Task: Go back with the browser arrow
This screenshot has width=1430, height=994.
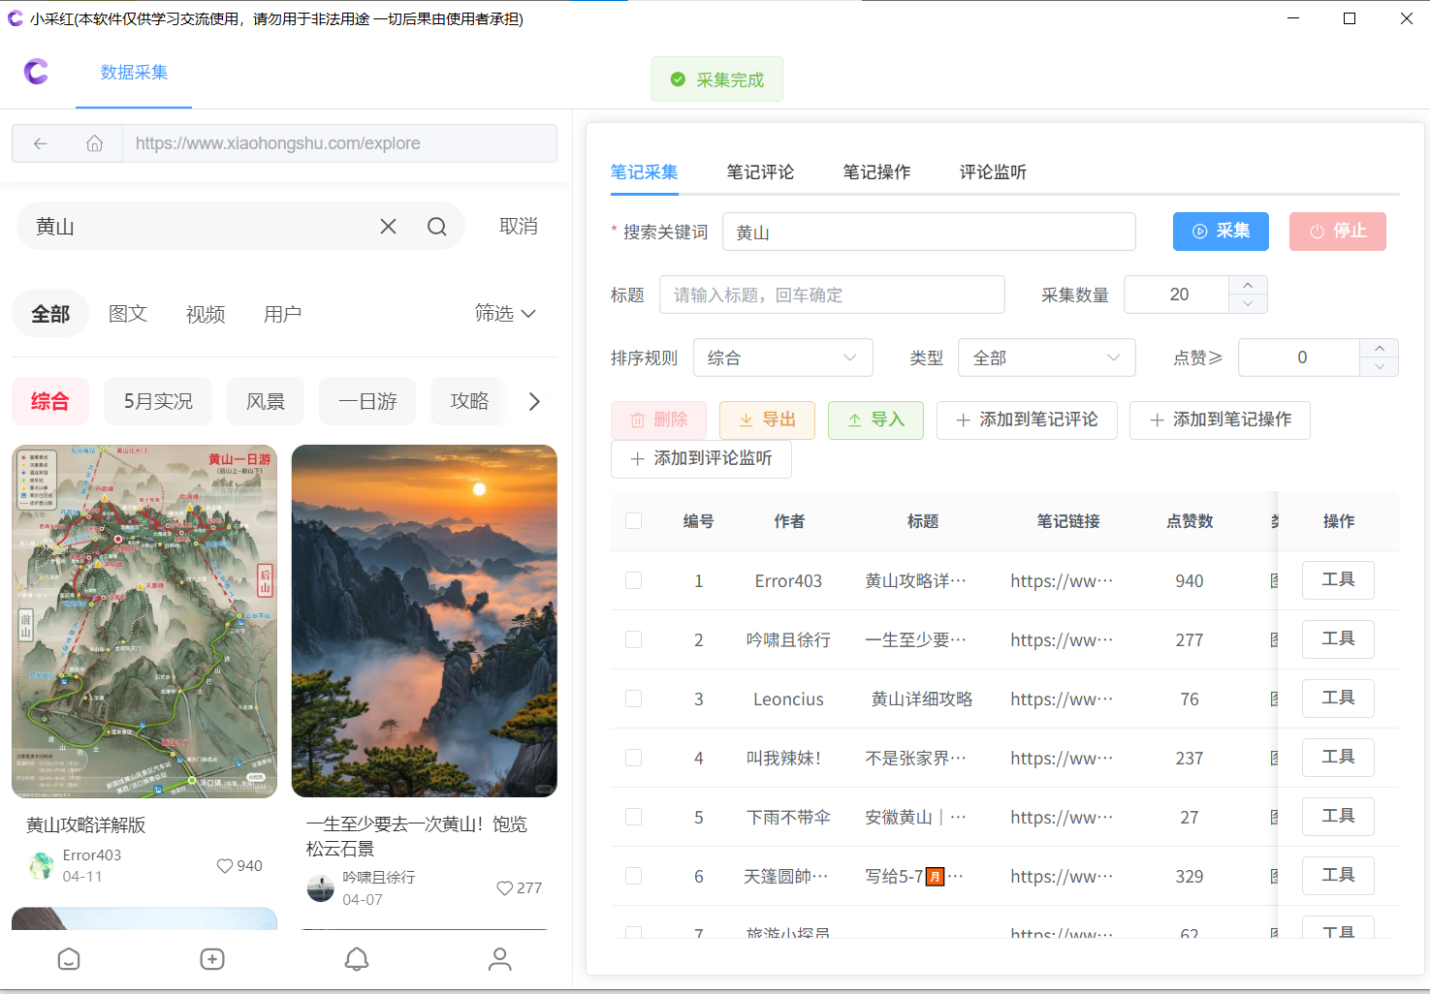Action: coord(40,143)
